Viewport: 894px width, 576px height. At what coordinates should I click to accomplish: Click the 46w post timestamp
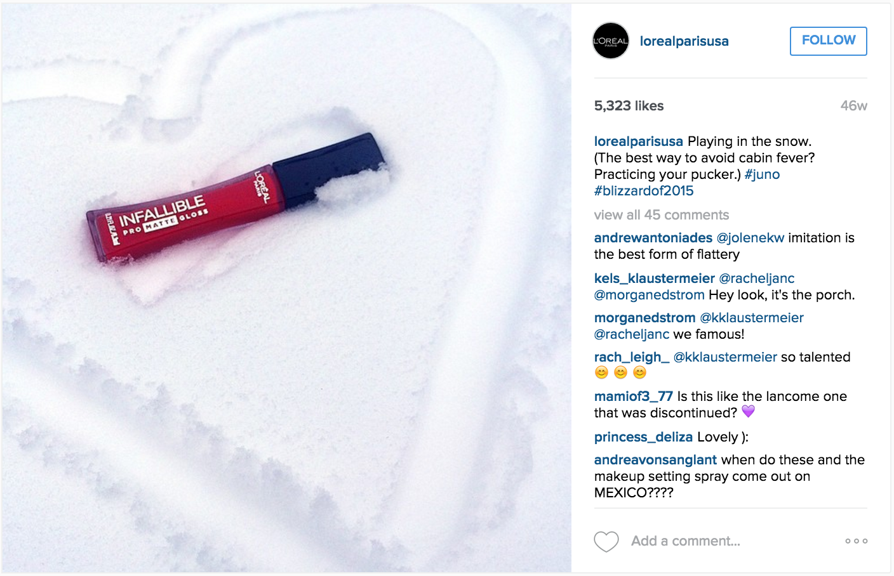point(854,106)
